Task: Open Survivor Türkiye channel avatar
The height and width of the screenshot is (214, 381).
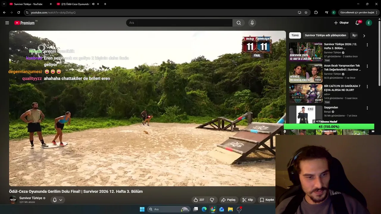Action: (x=13, y=200)
